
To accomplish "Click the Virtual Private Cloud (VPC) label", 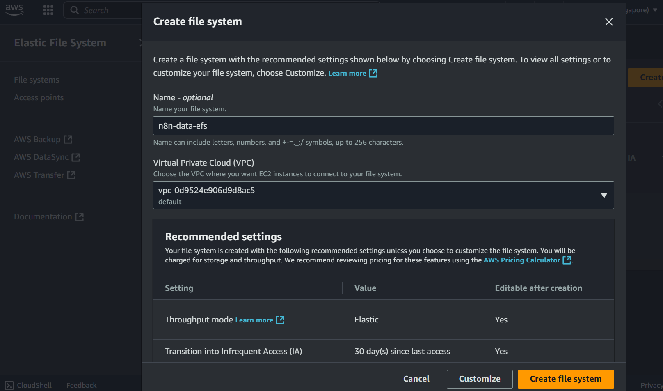I will point(204,163).
